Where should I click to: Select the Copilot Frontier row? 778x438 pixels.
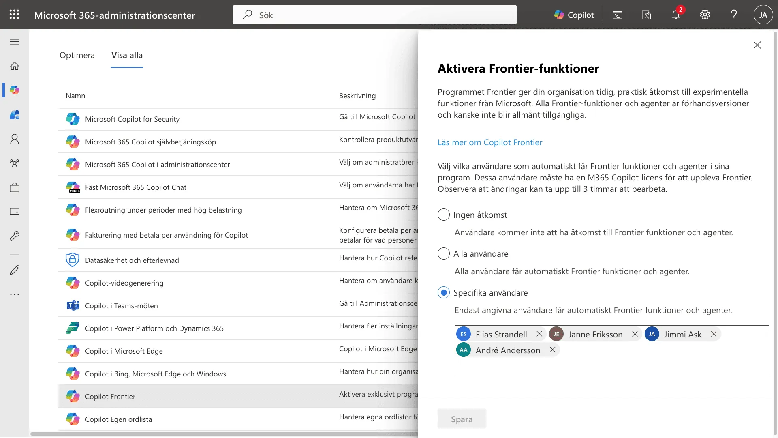[238, 396]
